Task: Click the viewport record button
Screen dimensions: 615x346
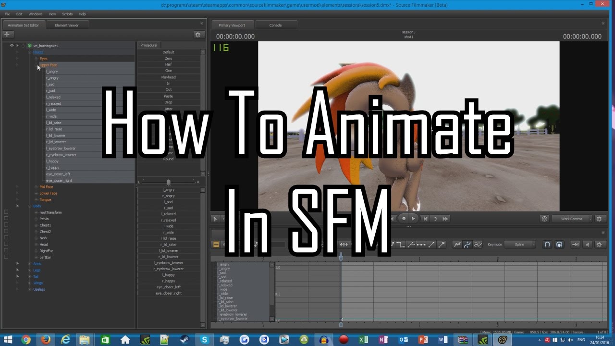Action: [404, 219]
